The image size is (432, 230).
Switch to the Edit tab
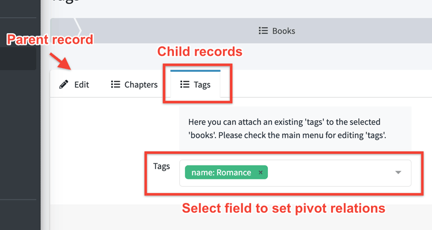click(81, 85)
